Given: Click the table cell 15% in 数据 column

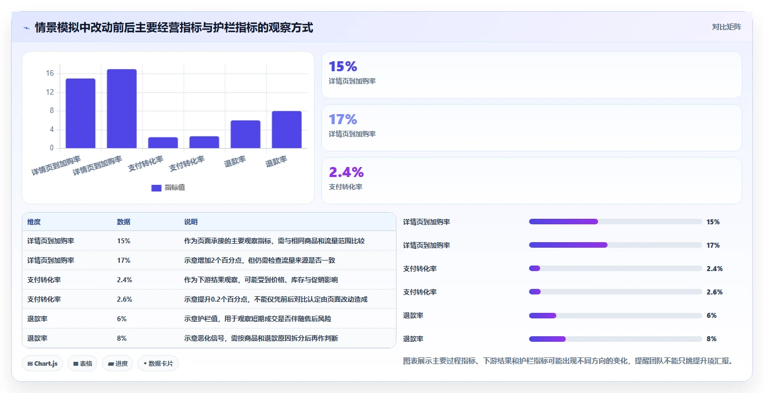Looking at the screenshot, I should [124, 241].
